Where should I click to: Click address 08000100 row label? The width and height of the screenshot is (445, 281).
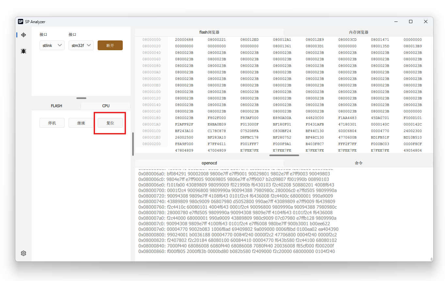[151, 92]
